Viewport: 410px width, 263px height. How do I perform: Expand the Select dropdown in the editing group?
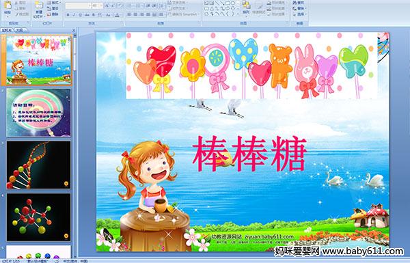tap(299, 14)
